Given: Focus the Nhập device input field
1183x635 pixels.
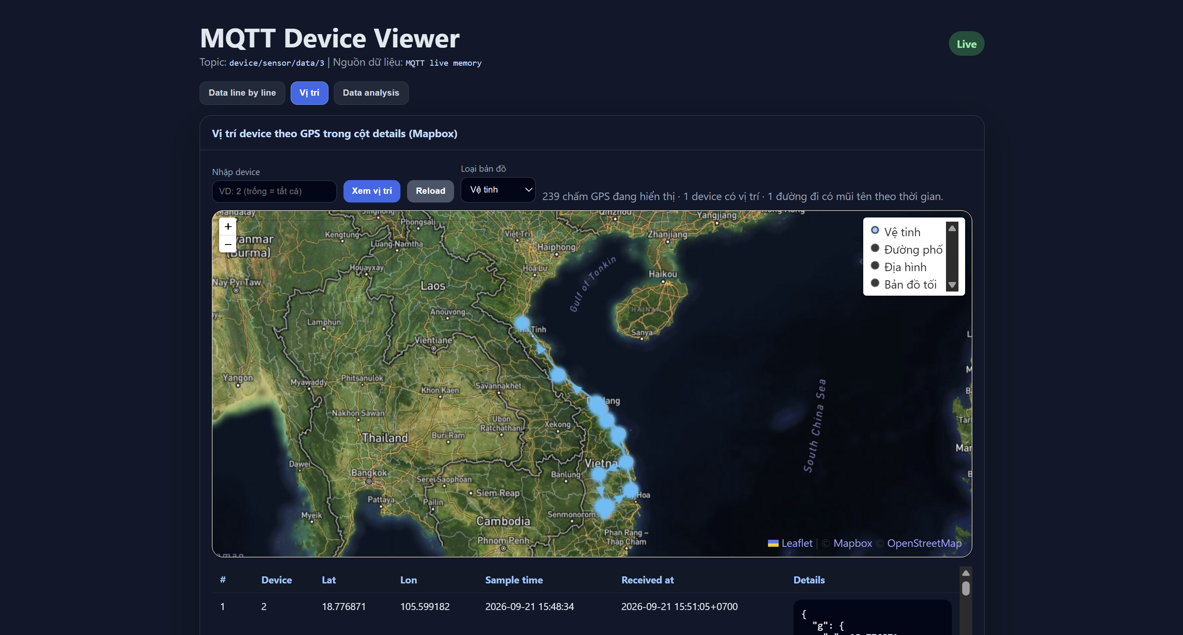Looking at the screenshot, I should click(274, 191).
